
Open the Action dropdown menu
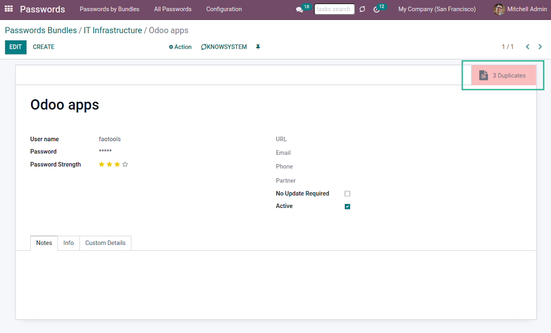coord(180,47)
